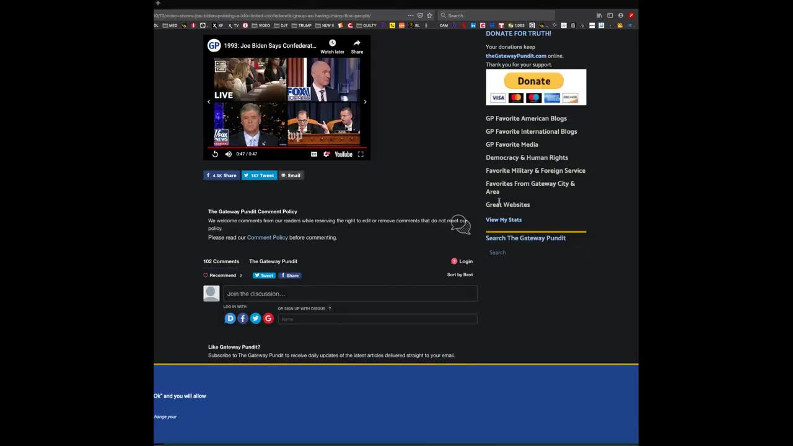This screenshot has height=446, width=793.
Task: Go to next suggested videos arrow
Action: coord(365,102)
